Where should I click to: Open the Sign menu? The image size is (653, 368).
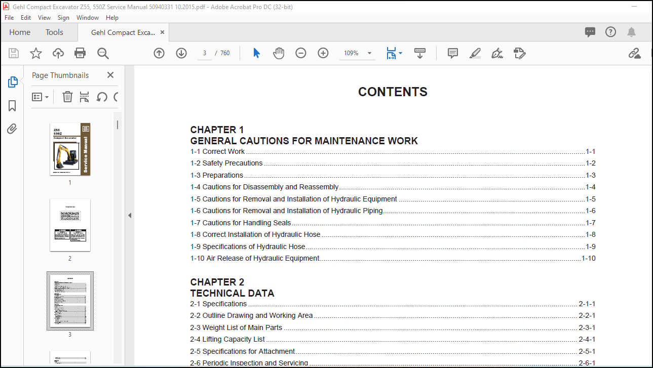pyautogui.click(x=63, y=17)
